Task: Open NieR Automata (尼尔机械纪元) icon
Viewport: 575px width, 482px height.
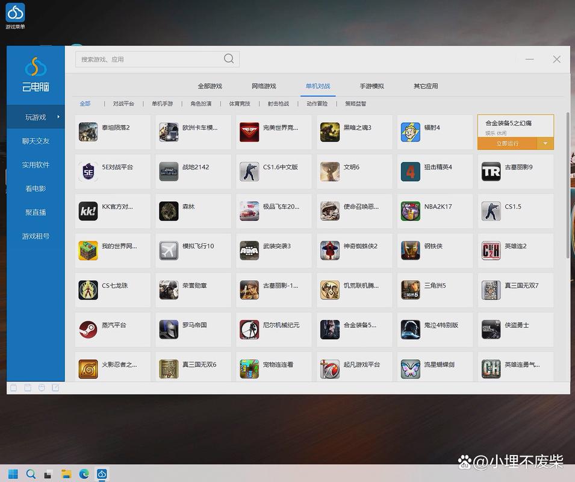Action: pyautogui.click(x=249, y=330)
